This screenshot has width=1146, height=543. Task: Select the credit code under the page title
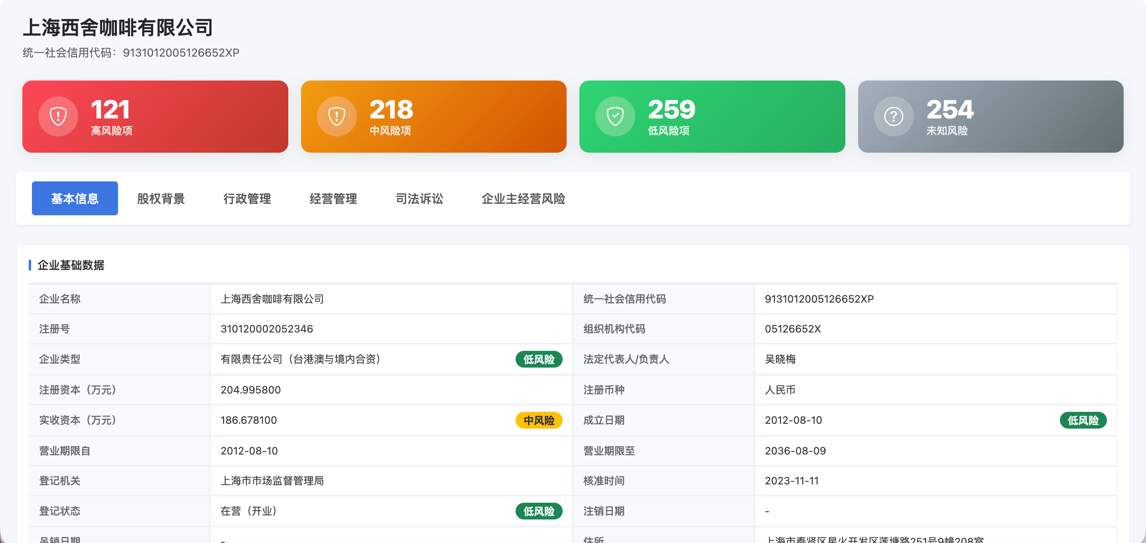(x=181, y=53)
